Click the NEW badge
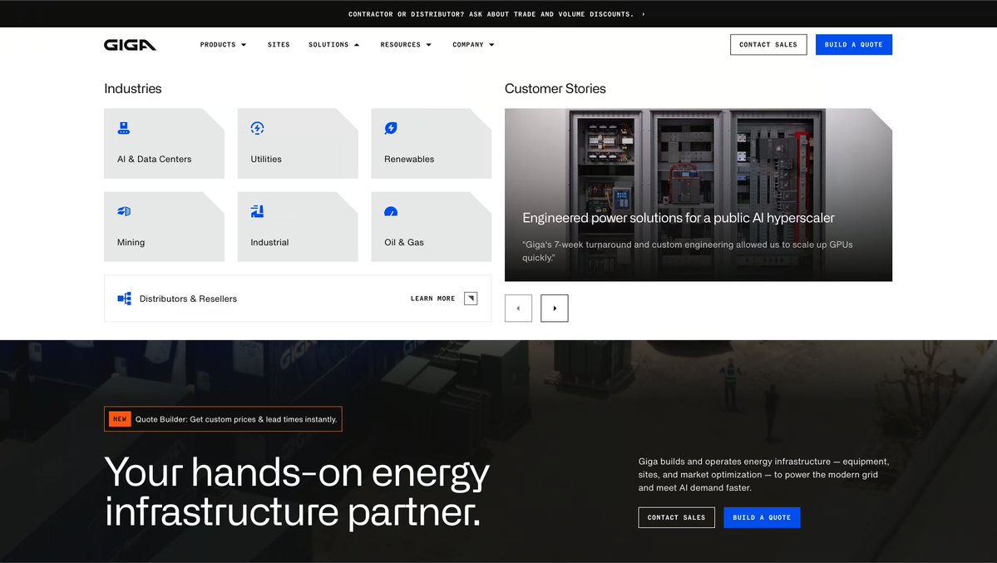Screen dimensions: 997x563 120,419
